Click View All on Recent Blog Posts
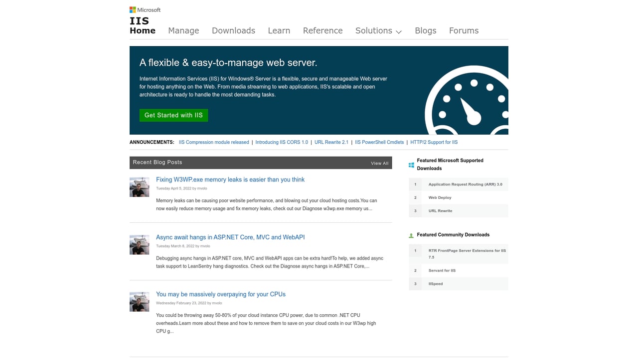The height and width of the screenshot is (358, 638). click(x=379, y=163)
